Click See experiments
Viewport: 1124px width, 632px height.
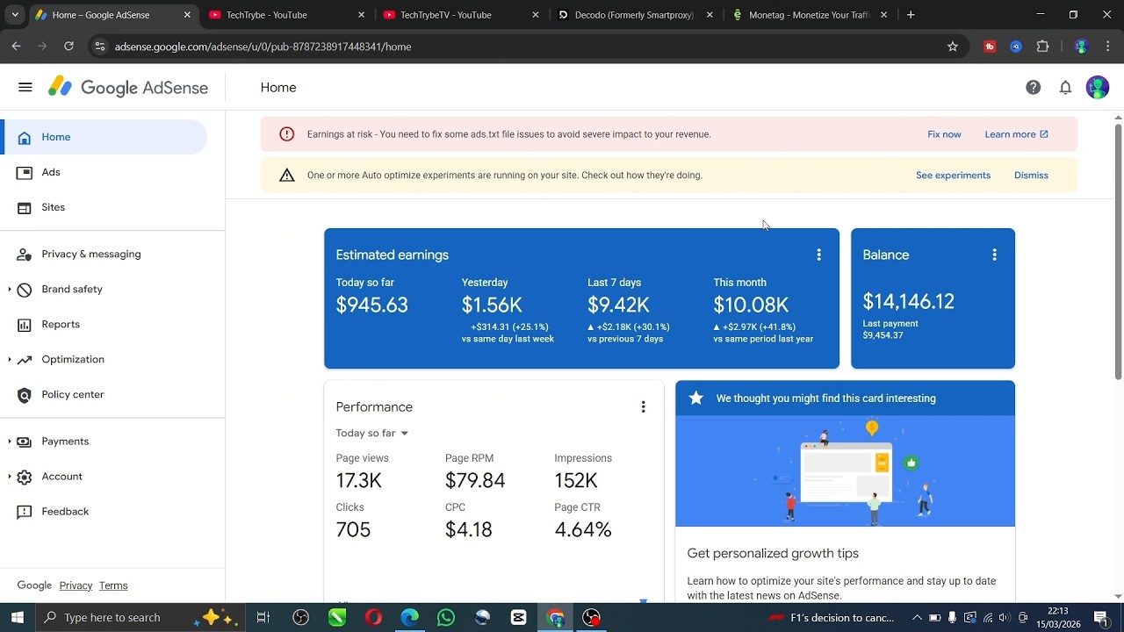pos(953,175)
